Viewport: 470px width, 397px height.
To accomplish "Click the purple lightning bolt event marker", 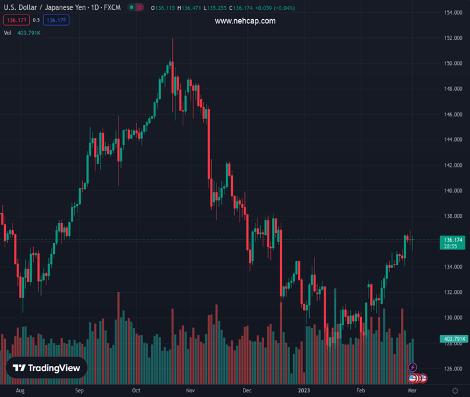I will pyautogui.click(x=412, y=367).
